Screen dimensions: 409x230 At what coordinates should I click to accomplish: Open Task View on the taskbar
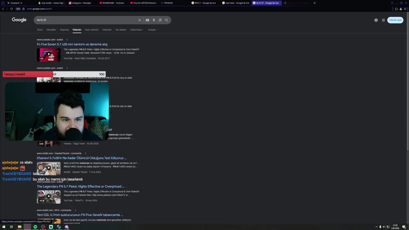pos(12,227)
